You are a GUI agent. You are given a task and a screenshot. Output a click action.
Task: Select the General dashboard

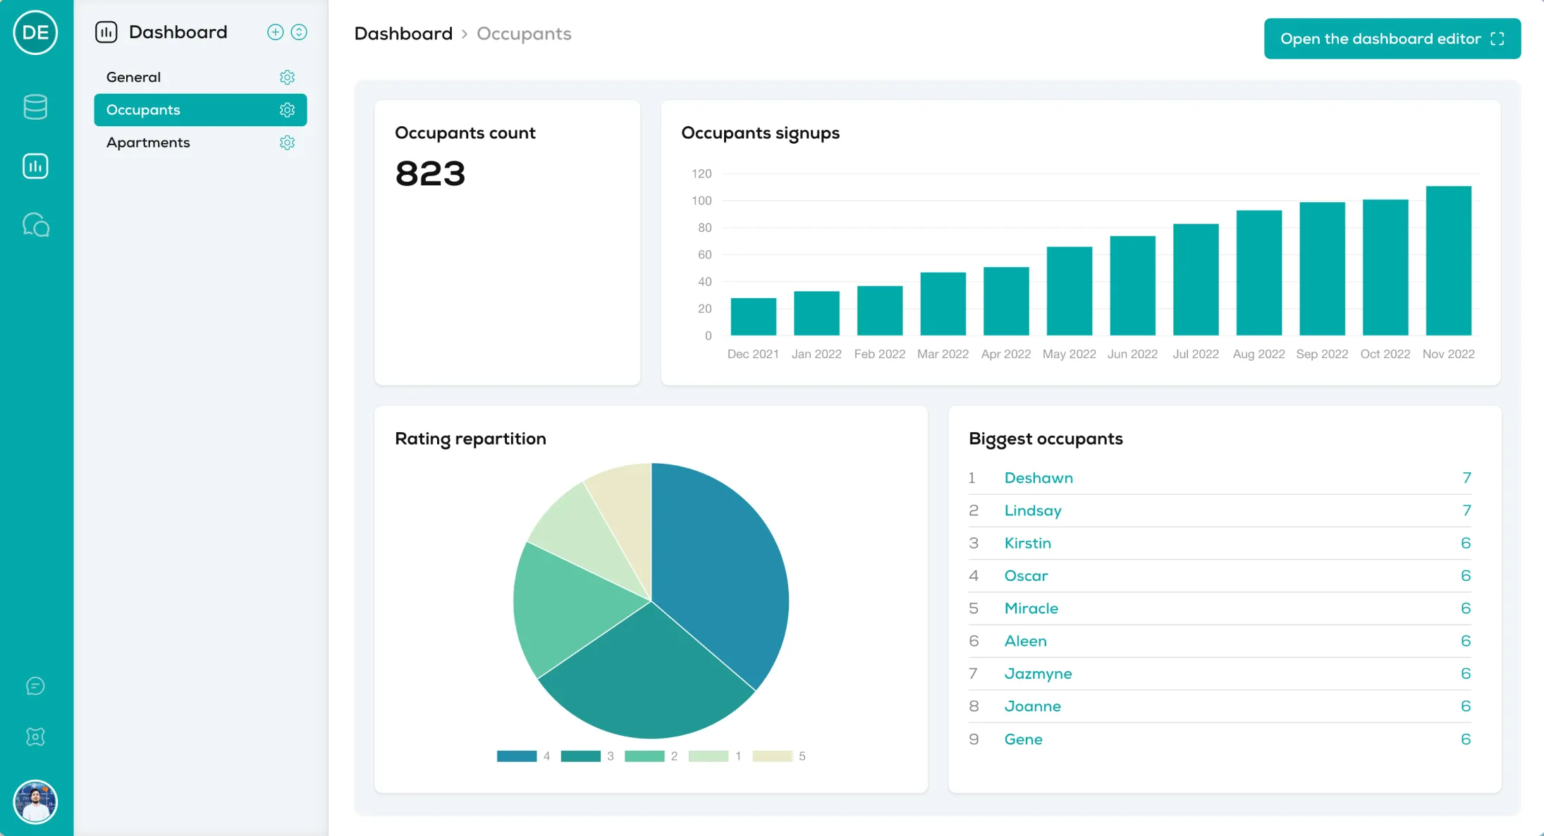click(x=200, y=78)
